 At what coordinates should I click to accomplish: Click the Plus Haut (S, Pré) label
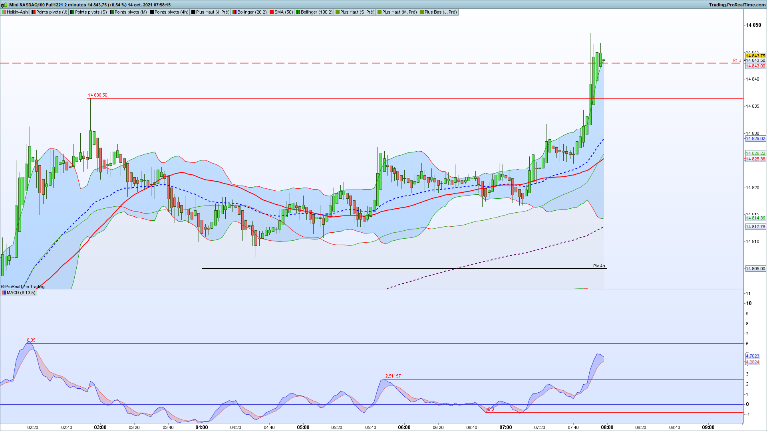point(355,12)
